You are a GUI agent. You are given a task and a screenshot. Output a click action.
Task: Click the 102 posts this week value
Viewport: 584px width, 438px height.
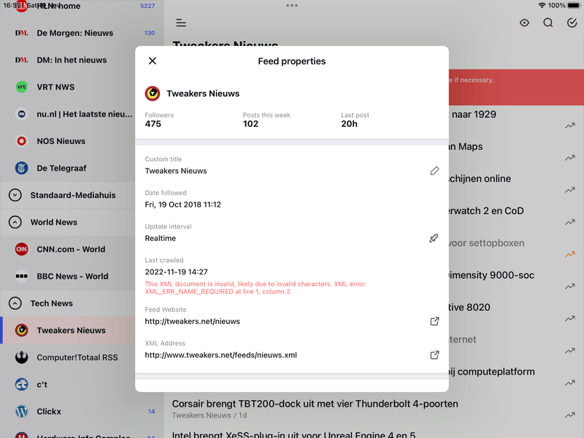pos(250,123)
